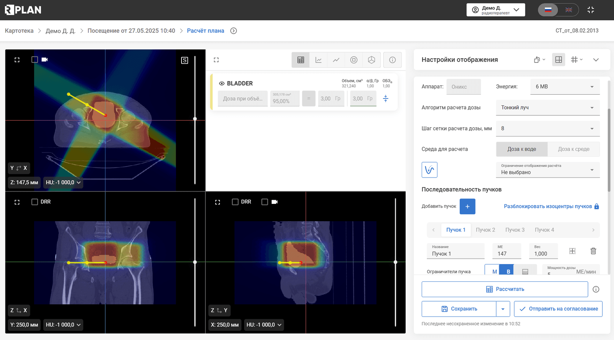
Task: Open the Сохранить split-button arrow
Action: click(503, 309)
